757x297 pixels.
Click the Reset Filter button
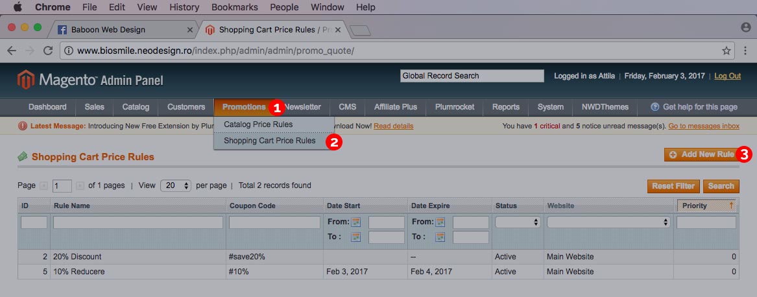[673, 186]
